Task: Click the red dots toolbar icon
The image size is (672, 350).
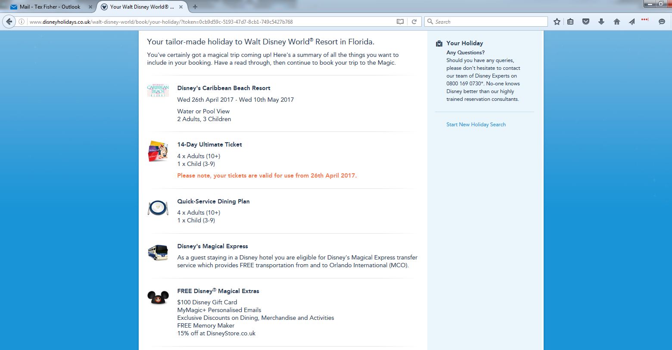Action: coord(645,20)
